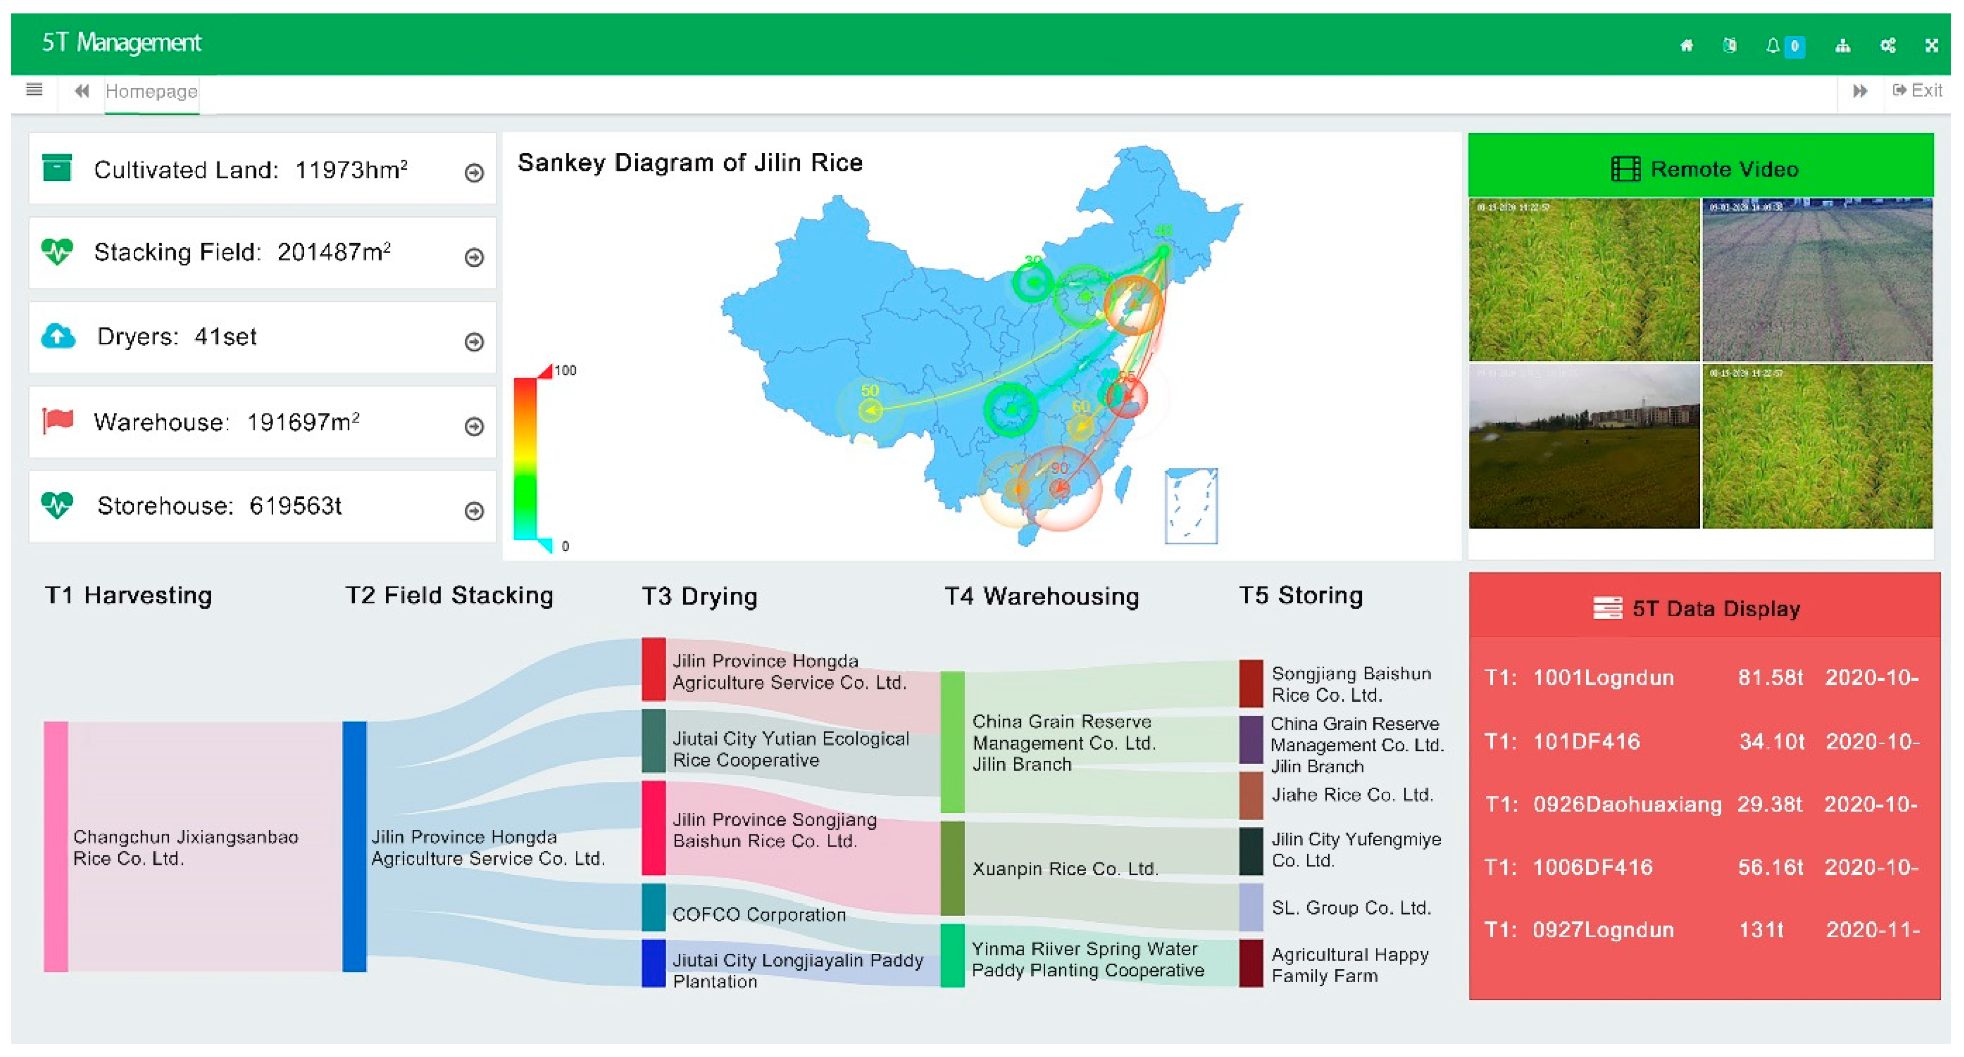1964x1057 pixels.
Task: Click the notification count badge showing 0
Action: [1795, 46]
